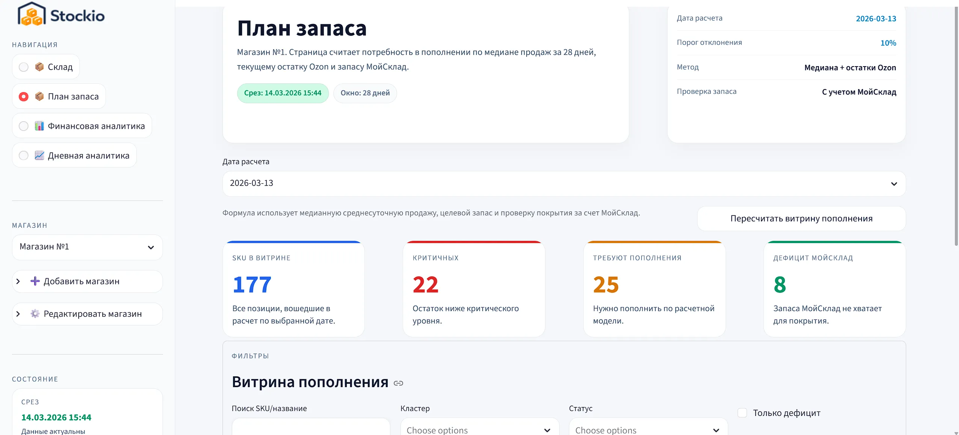Click the blue 2026-03-13 date link

pos(876,18)
